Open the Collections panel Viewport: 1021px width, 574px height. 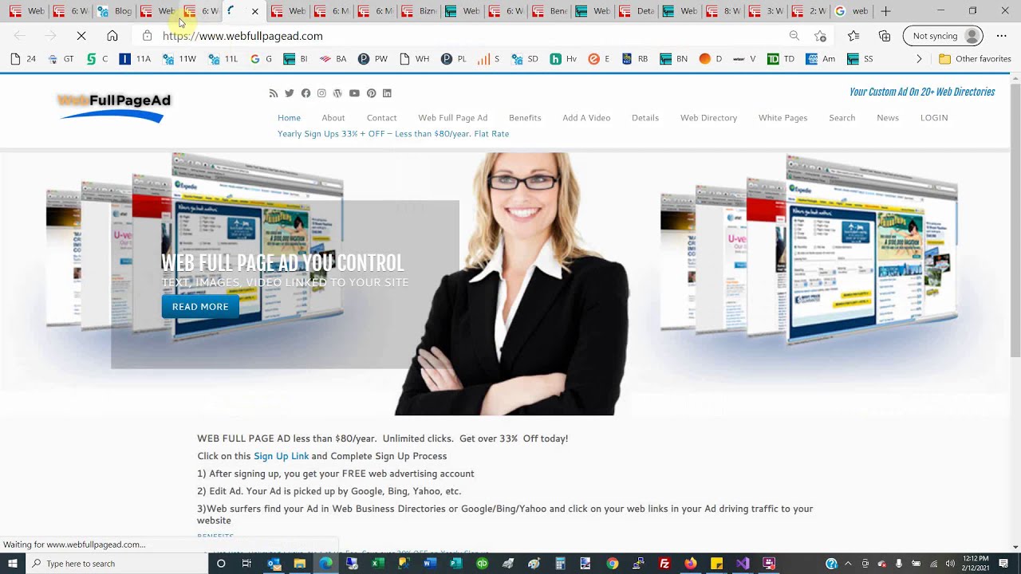(885, 36)
